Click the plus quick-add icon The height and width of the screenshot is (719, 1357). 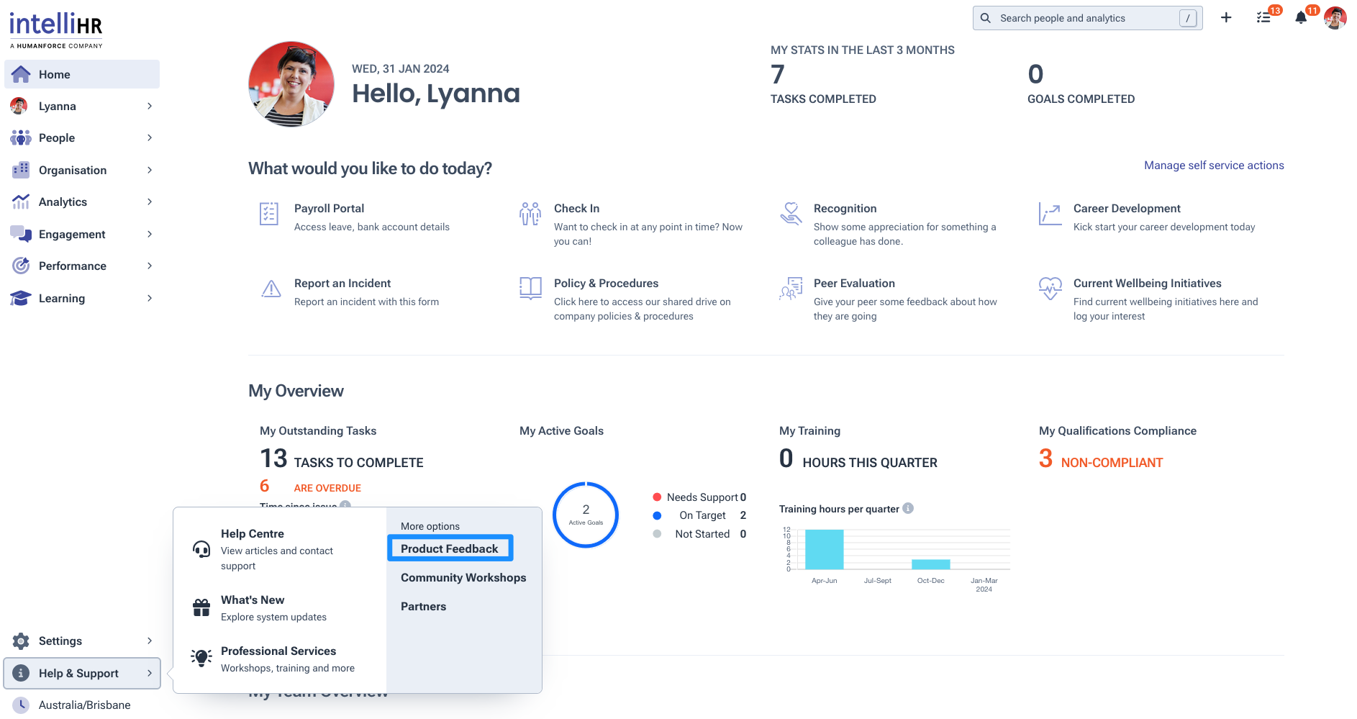1226,18
